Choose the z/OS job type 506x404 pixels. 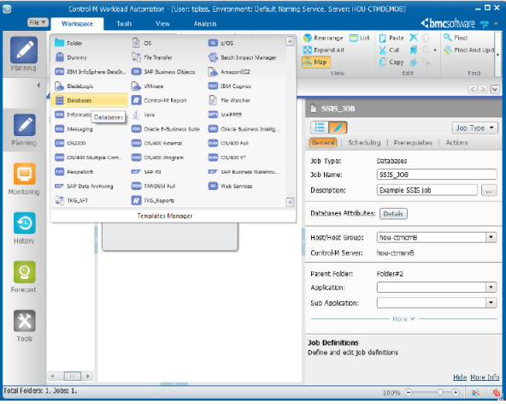click(221, 43)
